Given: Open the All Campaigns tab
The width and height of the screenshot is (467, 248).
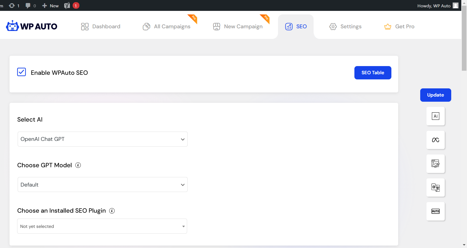Looking at the screenshot, I should [166, 26].
